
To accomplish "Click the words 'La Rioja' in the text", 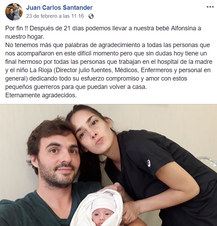I will point(41,70).
